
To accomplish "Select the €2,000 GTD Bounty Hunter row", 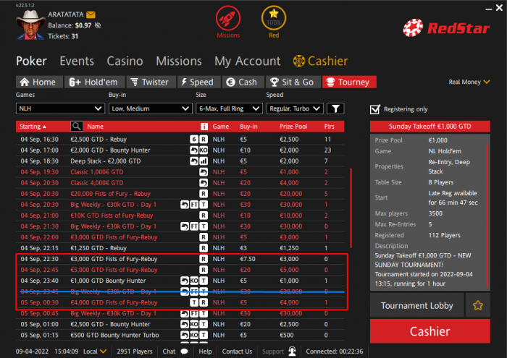I will tap(180, 150).
